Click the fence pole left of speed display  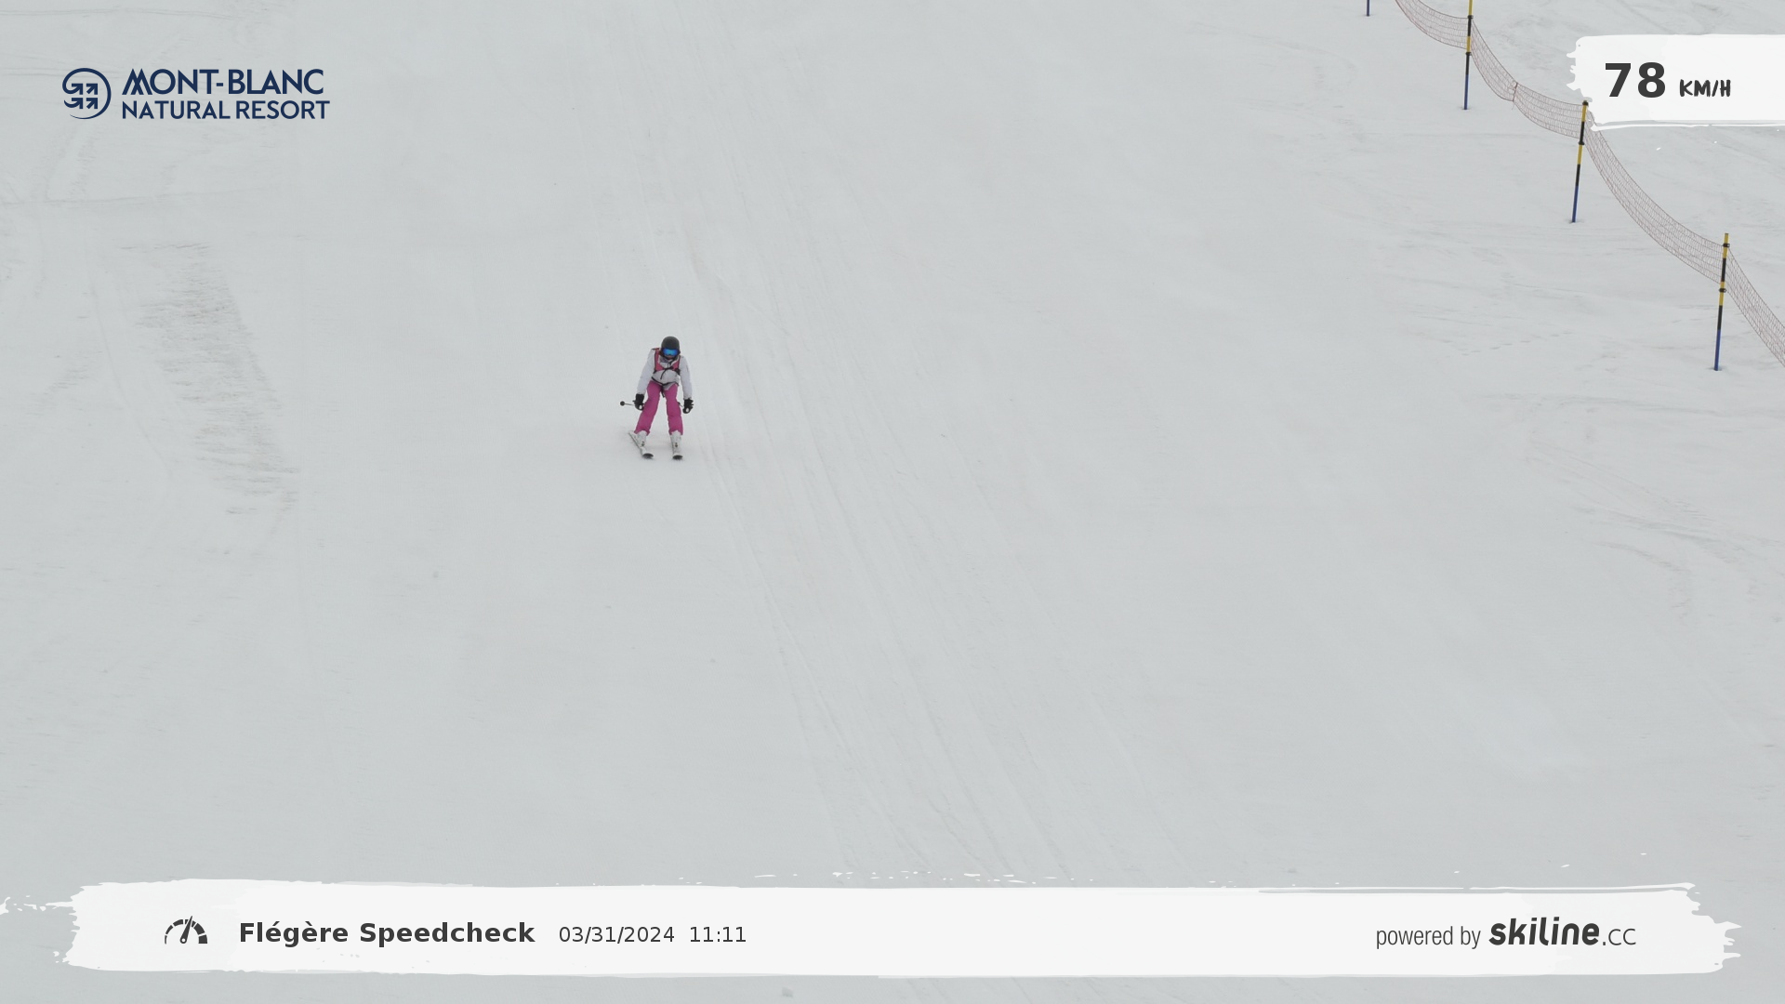(x=1468, y=56)
